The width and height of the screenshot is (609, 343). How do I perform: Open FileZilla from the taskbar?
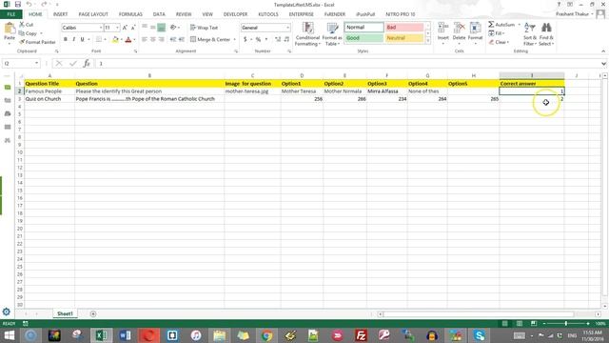(x=361, y=335)
